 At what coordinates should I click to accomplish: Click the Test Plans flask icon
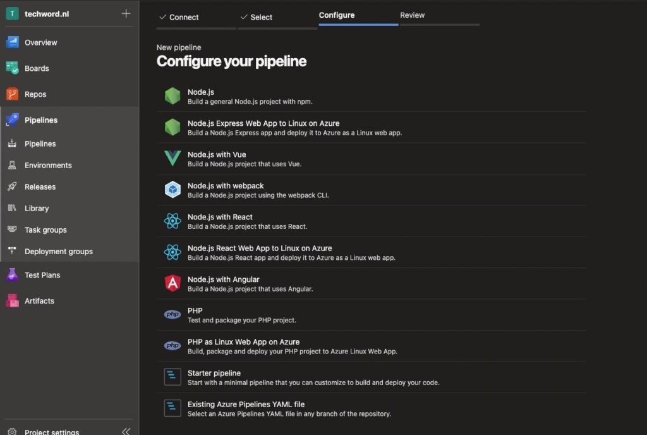pos(12,275)
